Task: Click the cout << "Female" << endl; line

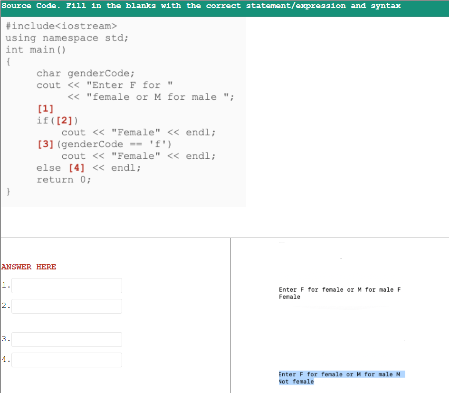Action: (138, 132)
